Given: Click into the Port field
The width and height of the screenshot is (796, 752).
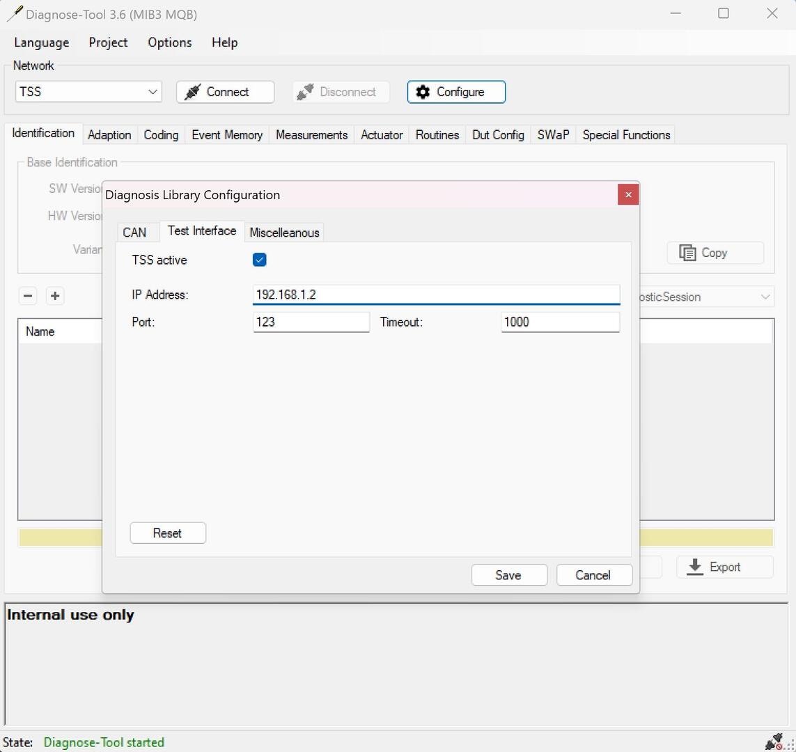Looking at the screenshot, I should click(x=311, y=322).
